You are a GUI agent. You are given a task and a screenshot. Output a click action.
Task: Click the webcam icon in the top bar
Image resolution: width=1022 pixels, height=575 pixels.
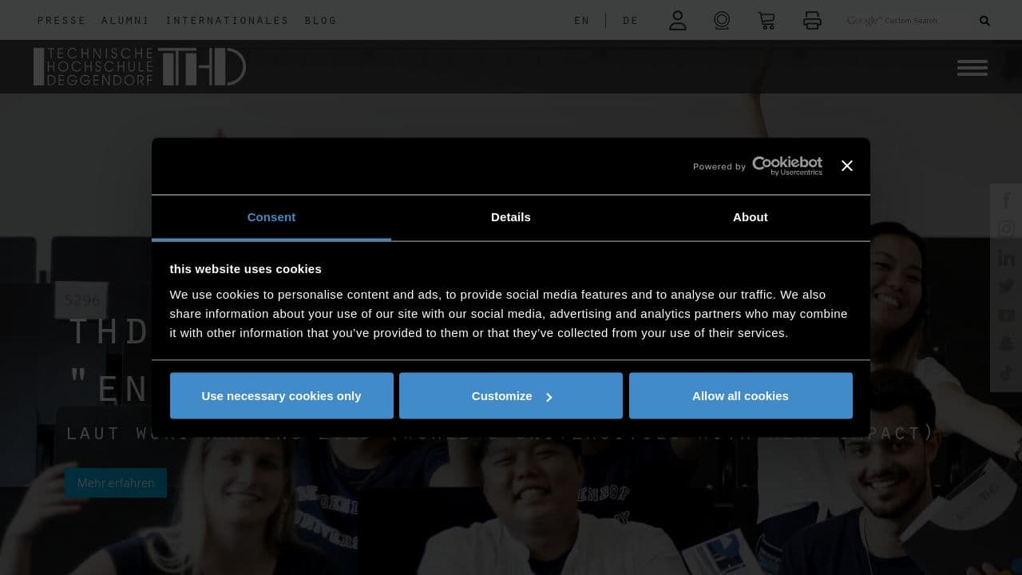pyautogui.click(x=722, y=20)
